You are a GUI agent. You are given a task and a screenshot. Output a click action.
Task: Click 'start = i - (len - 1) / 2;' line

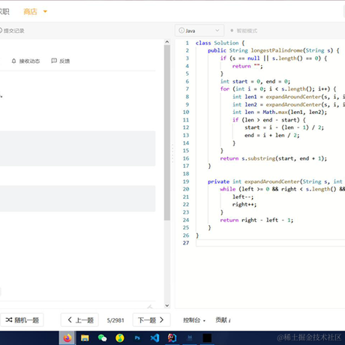click(284, 127)
